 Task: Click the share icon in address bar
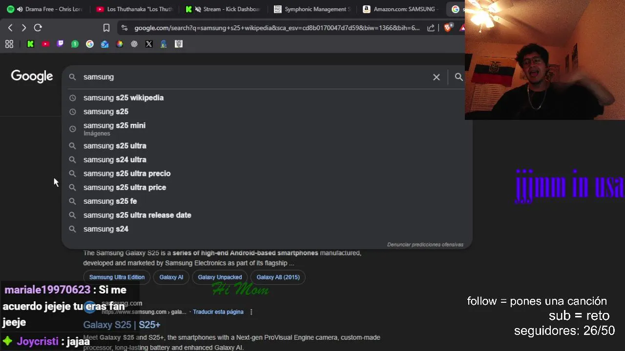coord(431,28)
